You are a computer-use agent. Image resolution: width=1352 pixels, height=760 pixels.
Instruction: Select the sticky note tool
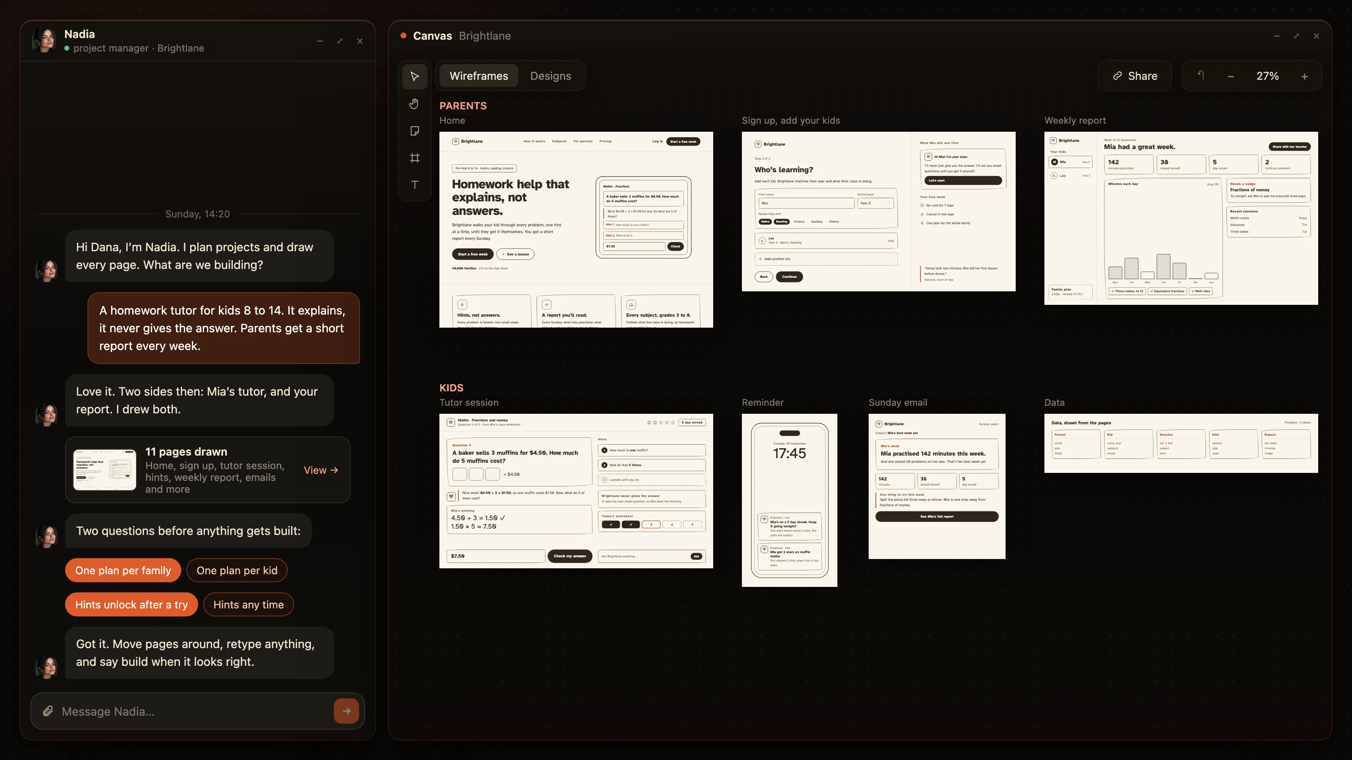[414, 130]
